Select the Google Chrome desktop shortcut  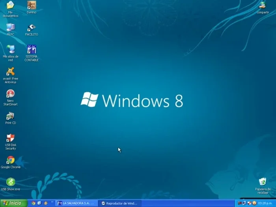pos(10,160)
